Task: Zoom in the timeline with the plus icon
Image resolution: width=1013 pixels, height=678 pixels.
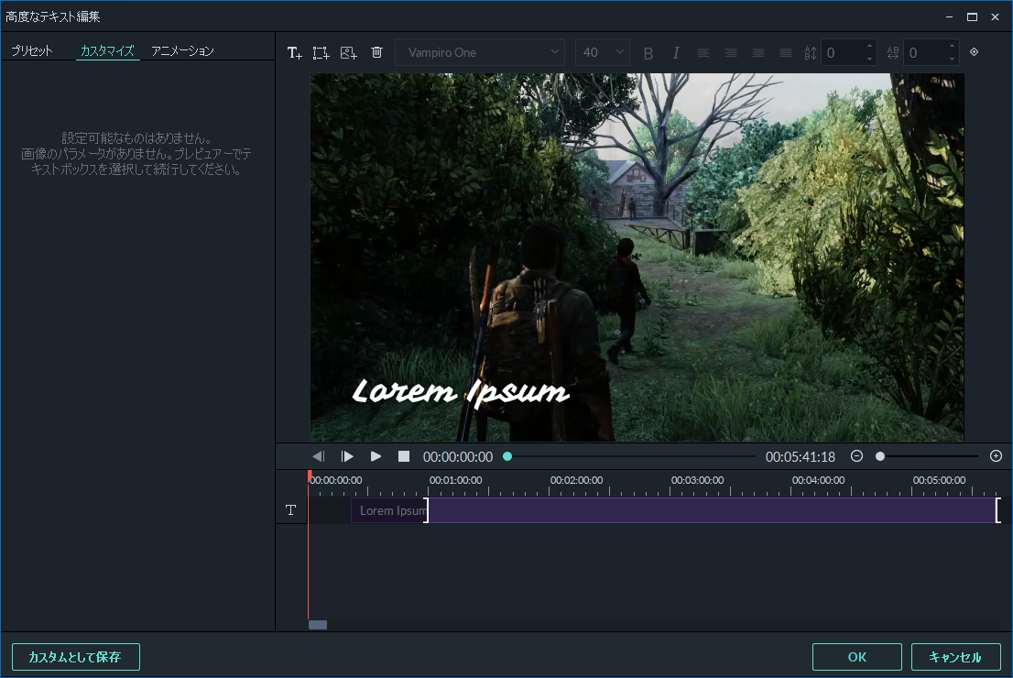Action: point(997,456)
